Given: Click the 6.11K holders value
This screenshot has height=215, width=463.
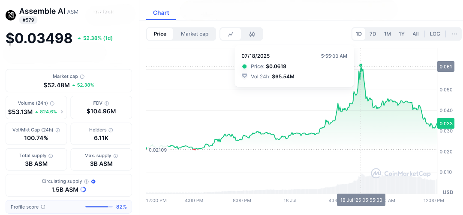Looking at the screenshot, I should [x=101, y=138].
